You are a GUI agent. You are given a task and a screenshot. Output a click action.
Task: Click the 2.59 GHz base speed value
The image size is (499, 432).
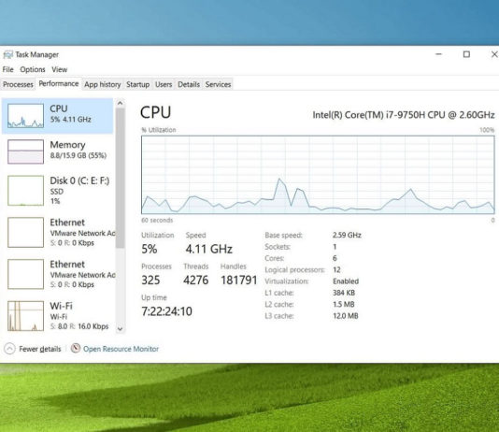click(x=347, y=235)
